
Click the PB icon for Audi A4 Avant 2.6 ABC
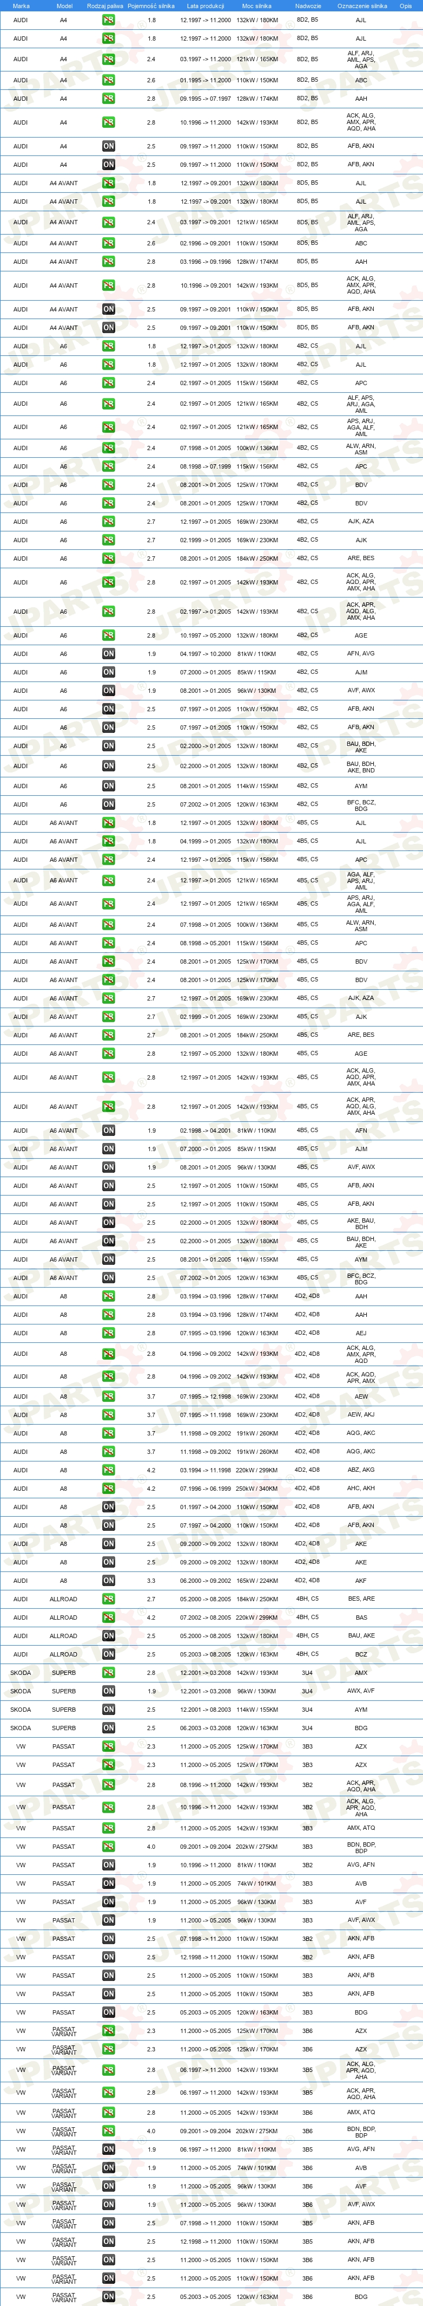coord(108,243)
